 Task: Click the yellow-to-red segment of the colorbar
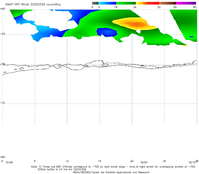coord(147,3)
